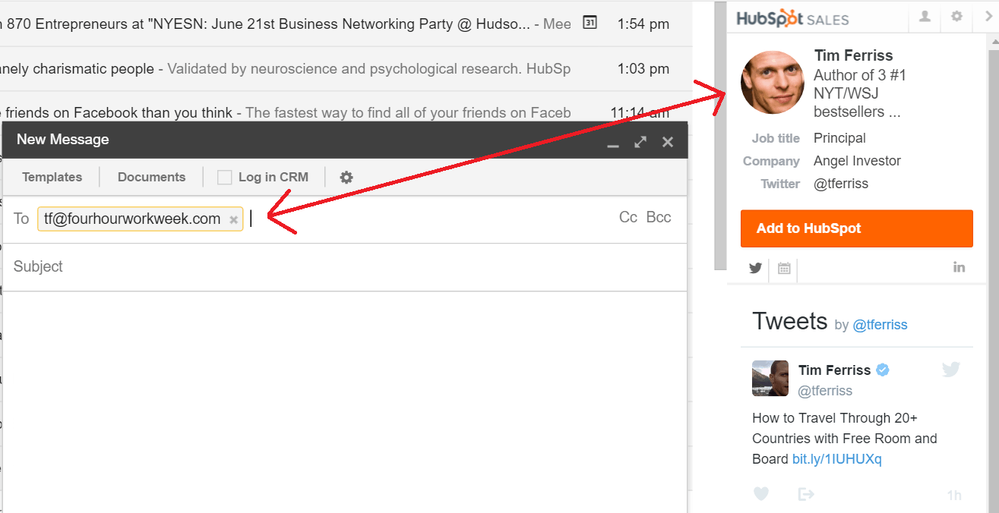Expand the HubSpot sidebar chevron arrow
This screenshot has width=999, height=513.
click(x=989, y=16)
